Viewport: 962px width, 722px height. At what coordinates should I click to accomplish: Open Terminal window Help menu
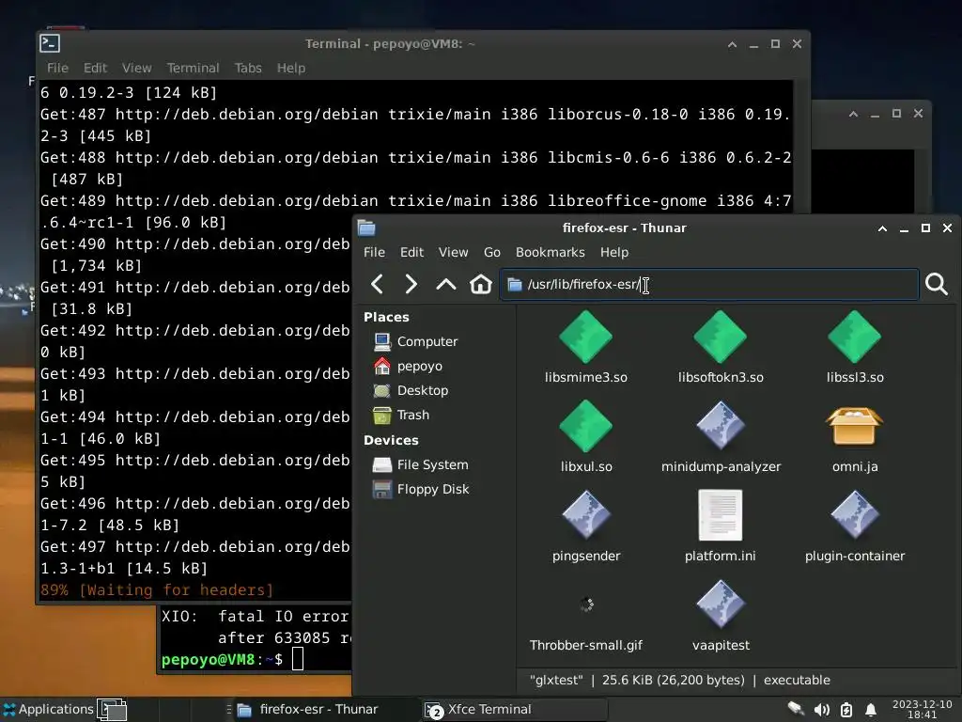(x=291, y=68)
